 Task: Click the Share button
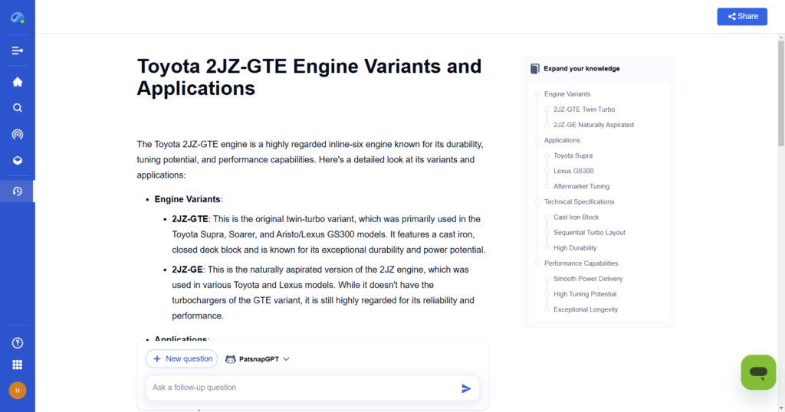(x=741, y=16)
